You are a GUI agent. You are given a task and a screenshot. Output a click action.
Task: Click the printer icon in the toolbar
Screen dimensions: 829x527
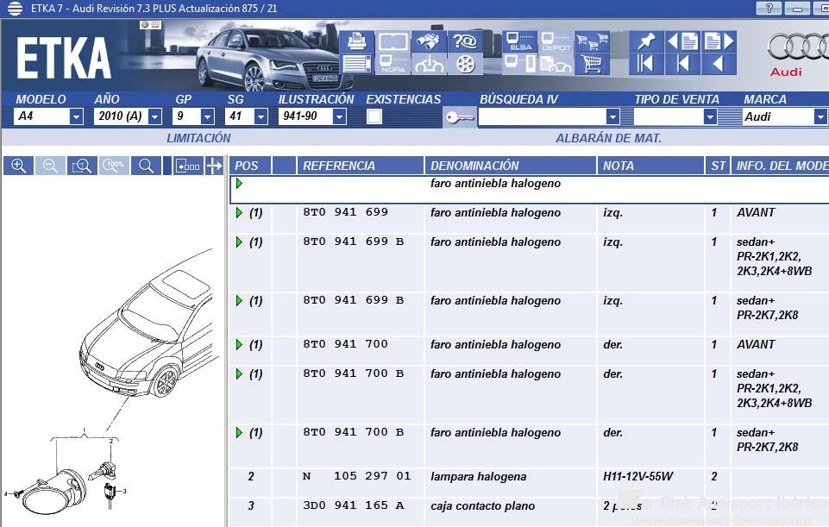357,41
